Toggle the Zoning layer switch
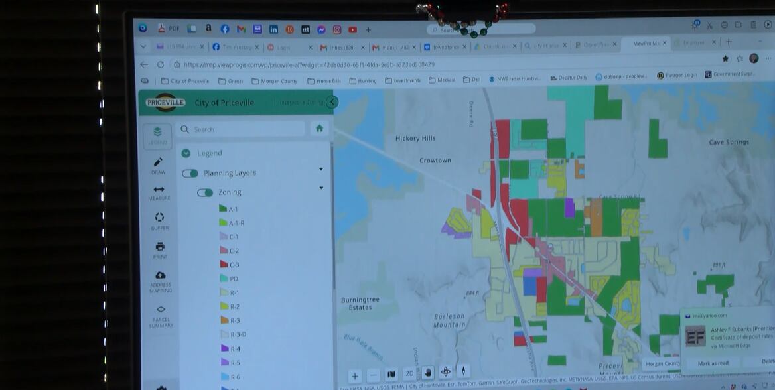This screenshot has width=775, height=390. [x=204, y=193]
